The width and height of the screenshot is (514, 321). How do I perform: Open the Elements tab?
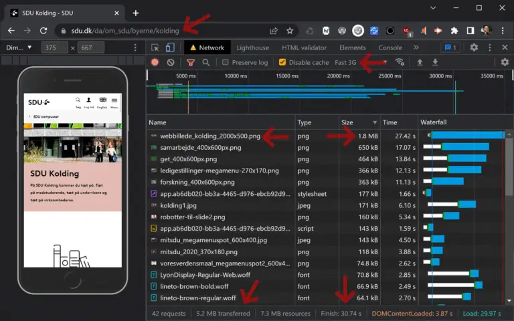pos(353,48)
